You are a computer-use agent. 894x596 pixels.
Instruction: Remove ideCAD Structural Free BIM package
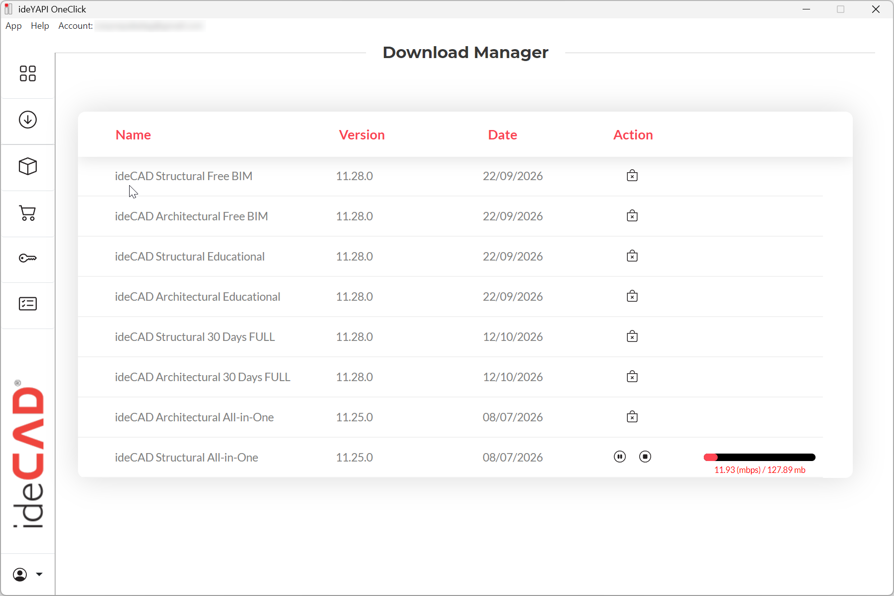tap(632, 176)
